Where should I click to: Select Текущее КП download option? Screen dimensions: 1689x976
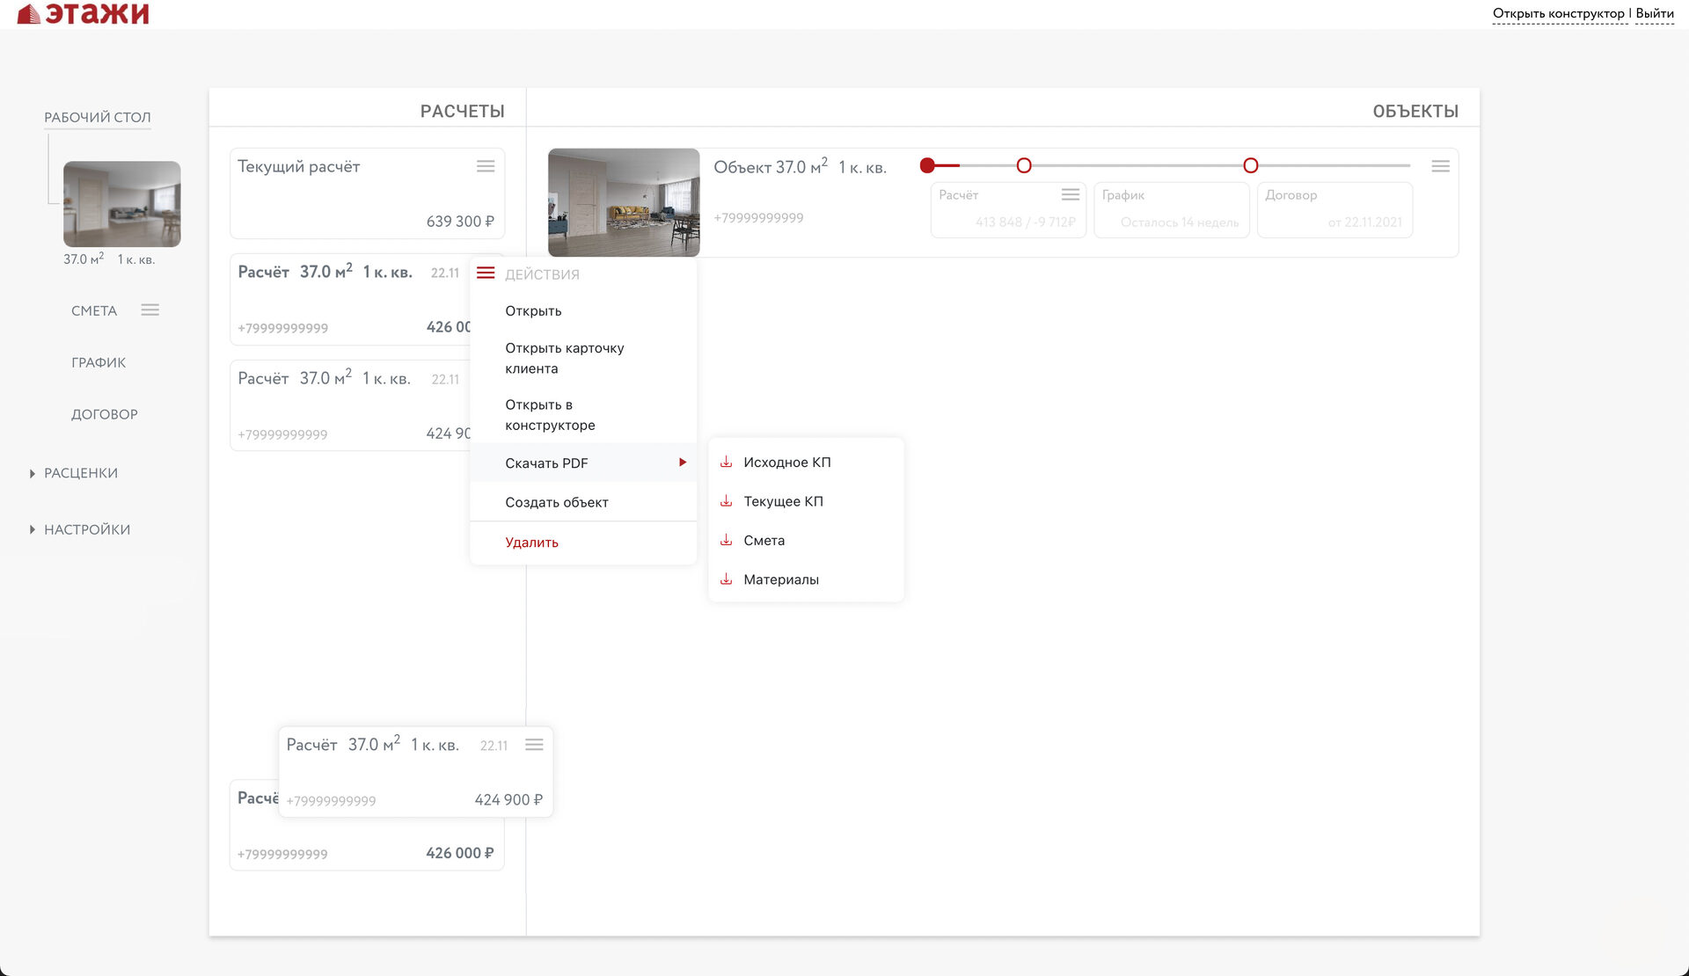click(x=783, y=501)
